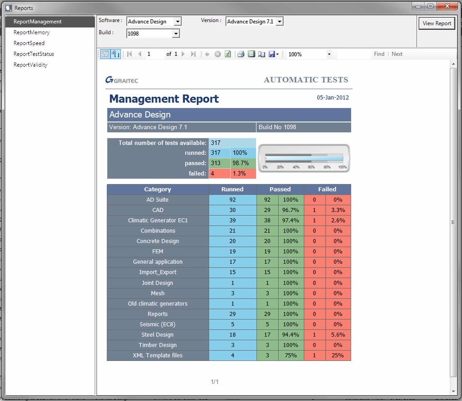The image size is (462, 401).
Task: Click the Steel Design category cell
Action: (157, 334)
